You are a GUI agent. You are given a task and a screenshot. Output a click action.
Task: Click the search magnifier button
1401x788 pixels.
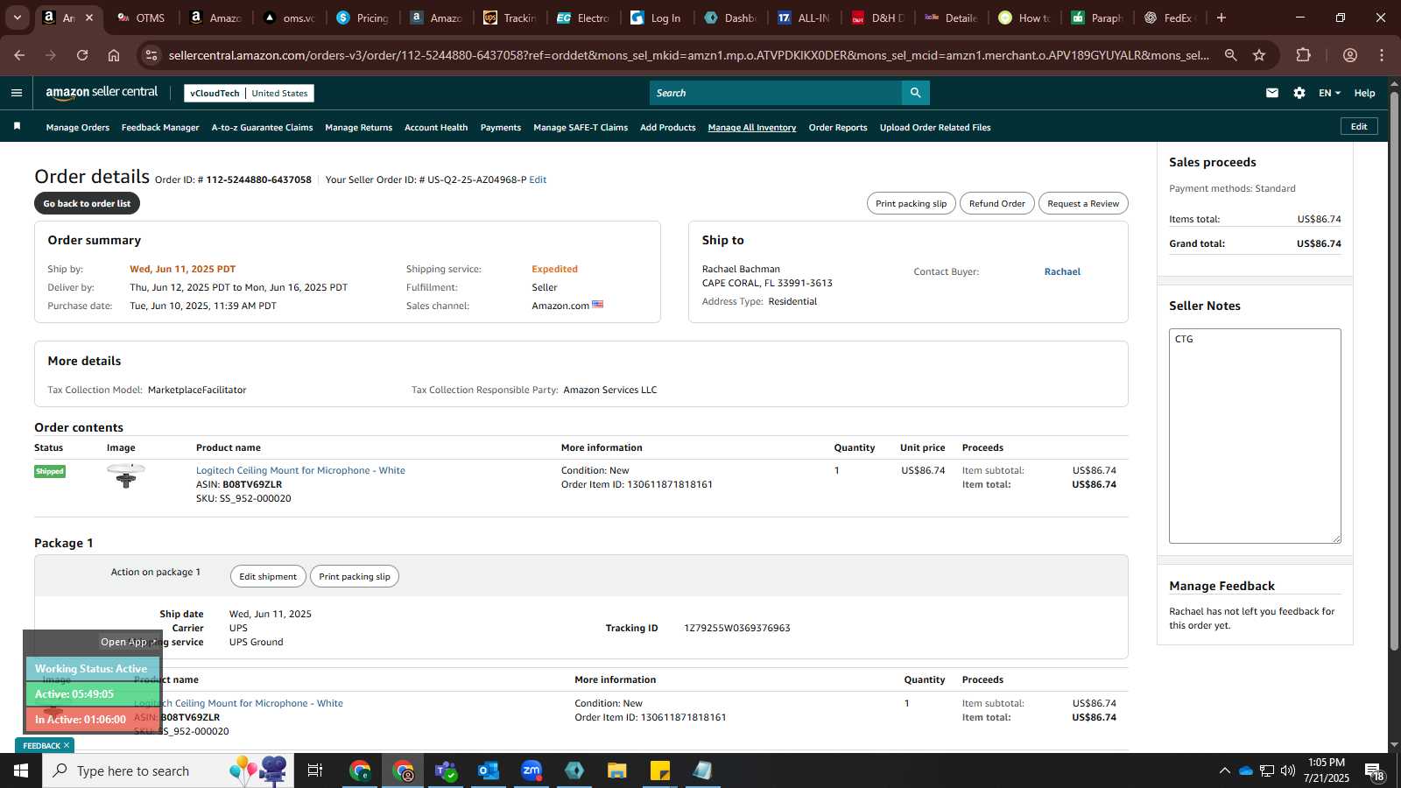click(915, 93)
